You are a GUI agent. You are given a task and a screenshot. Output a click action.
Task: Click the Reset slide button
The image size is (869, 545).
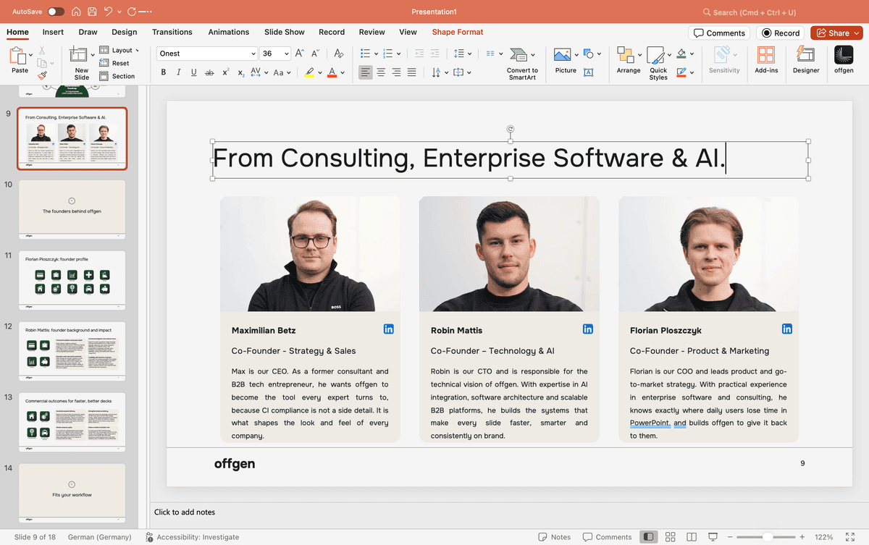tap(116, 63)
